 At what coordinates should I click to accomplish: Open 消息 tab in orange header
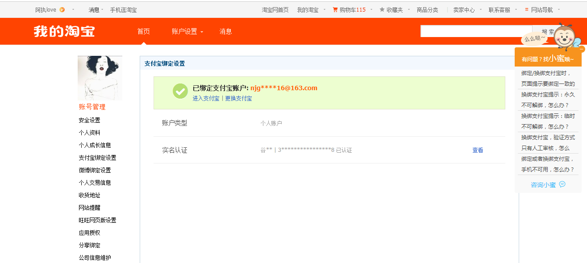tap(225, 31)
